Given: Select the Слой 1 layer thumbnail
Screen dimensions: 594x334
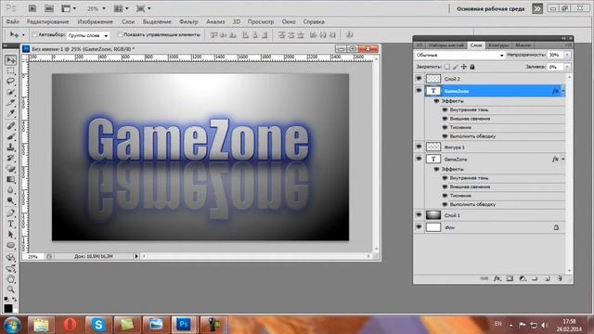Looking at the screenshot, I should pyautogui.click(x=433, y=215).
